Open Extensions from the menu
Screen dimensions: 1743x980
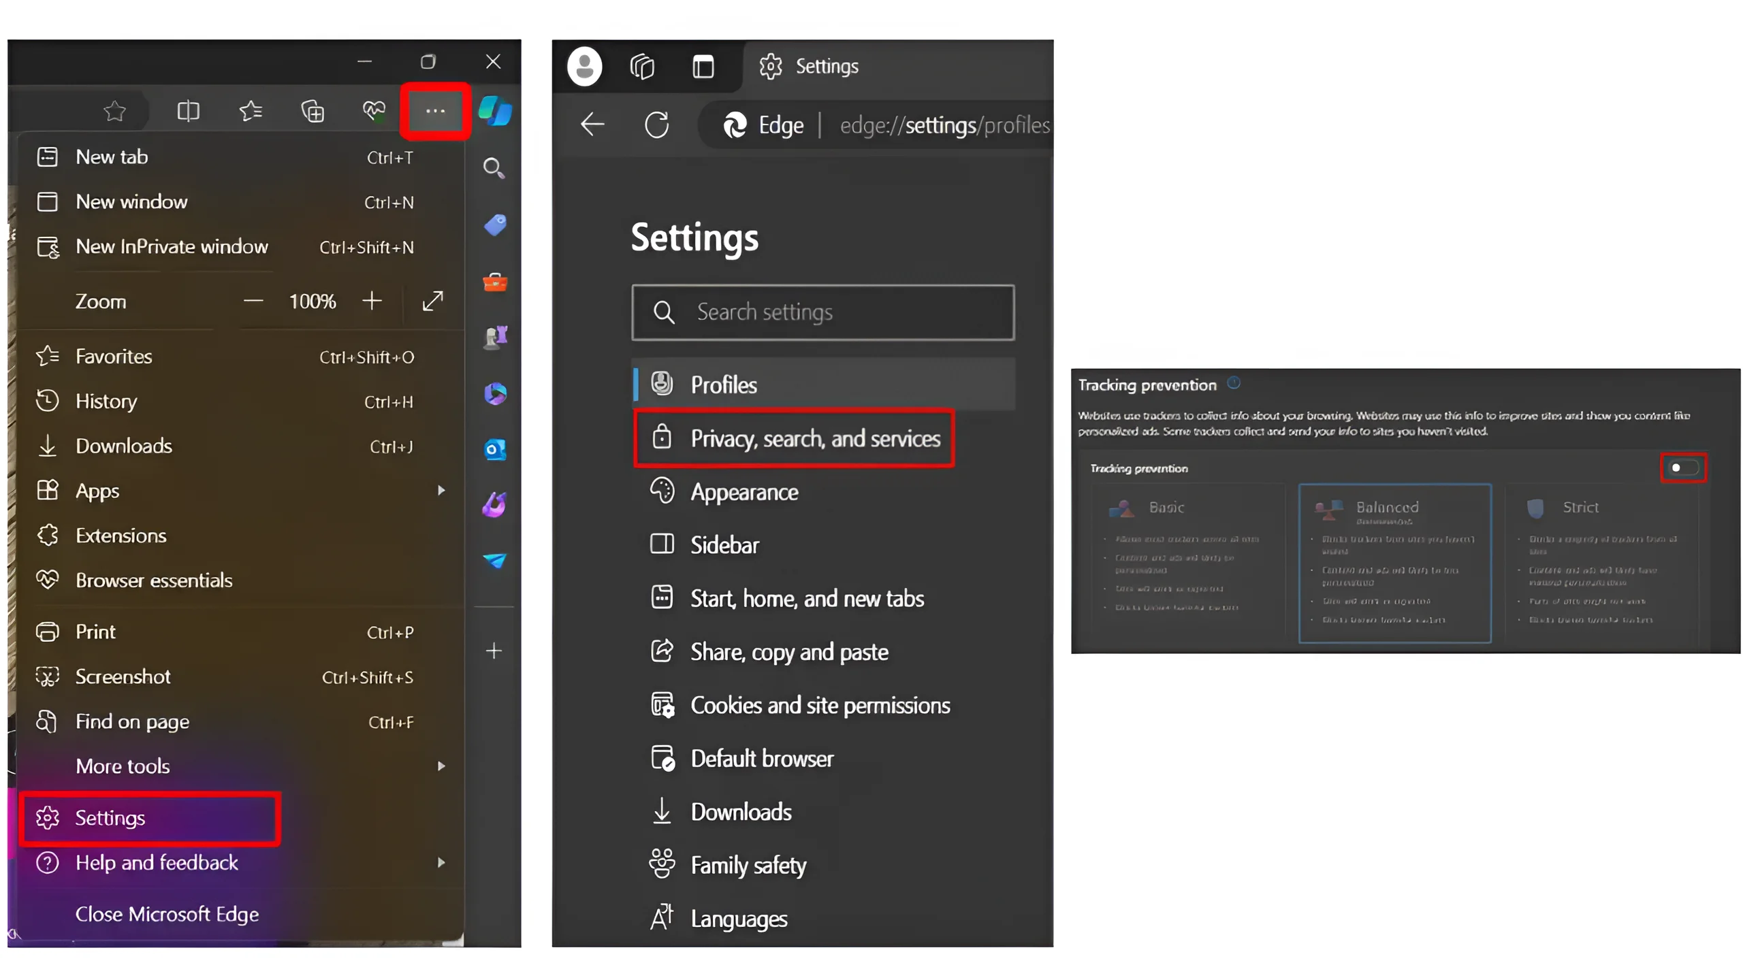242,536
